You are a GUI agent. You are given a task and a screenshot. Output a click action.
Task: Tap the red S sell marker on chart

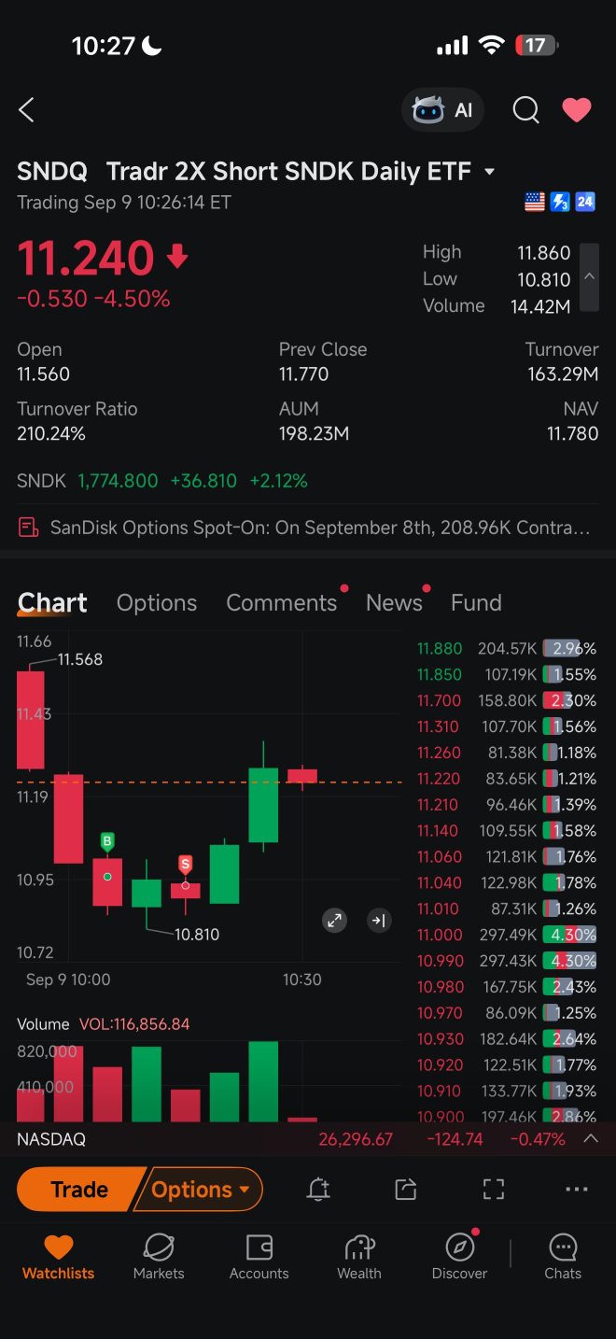point(186,865)
